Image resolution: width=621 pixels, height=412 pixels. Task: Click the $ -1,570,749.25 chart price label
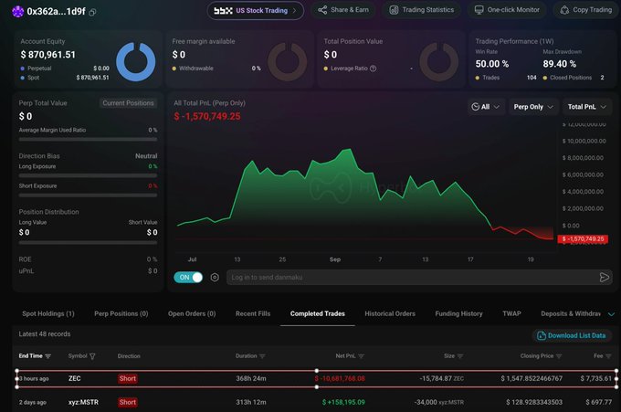583,239
